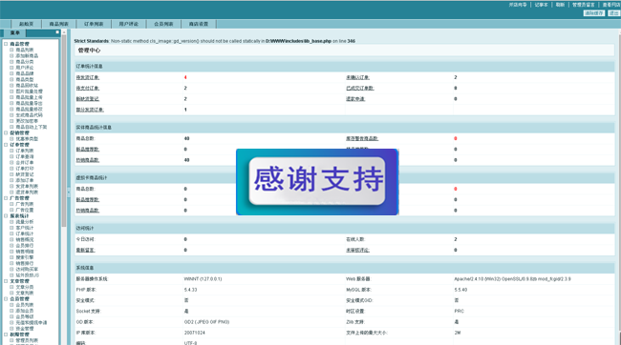Viewport: 621px width, 345px height.
Task: Open 广告列表 in the sidebar
Action: pos(25,204)
